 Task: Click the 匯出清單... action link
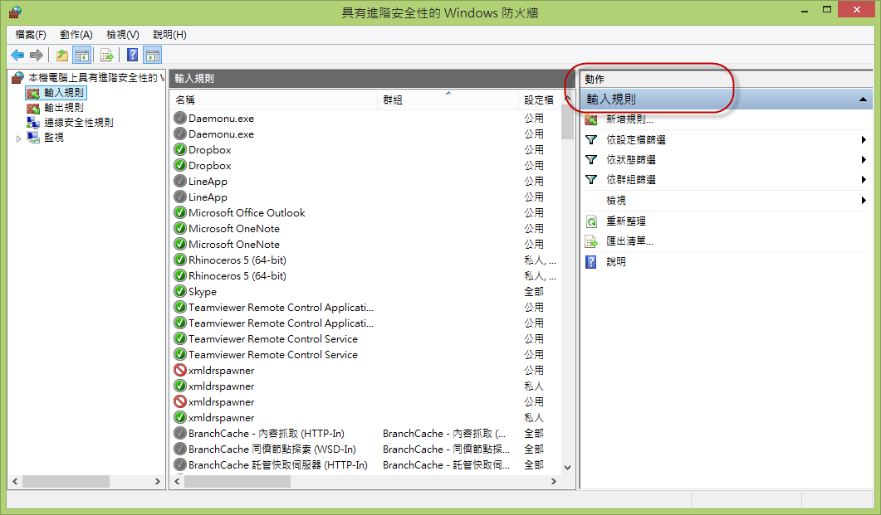(x=629, y=241)
